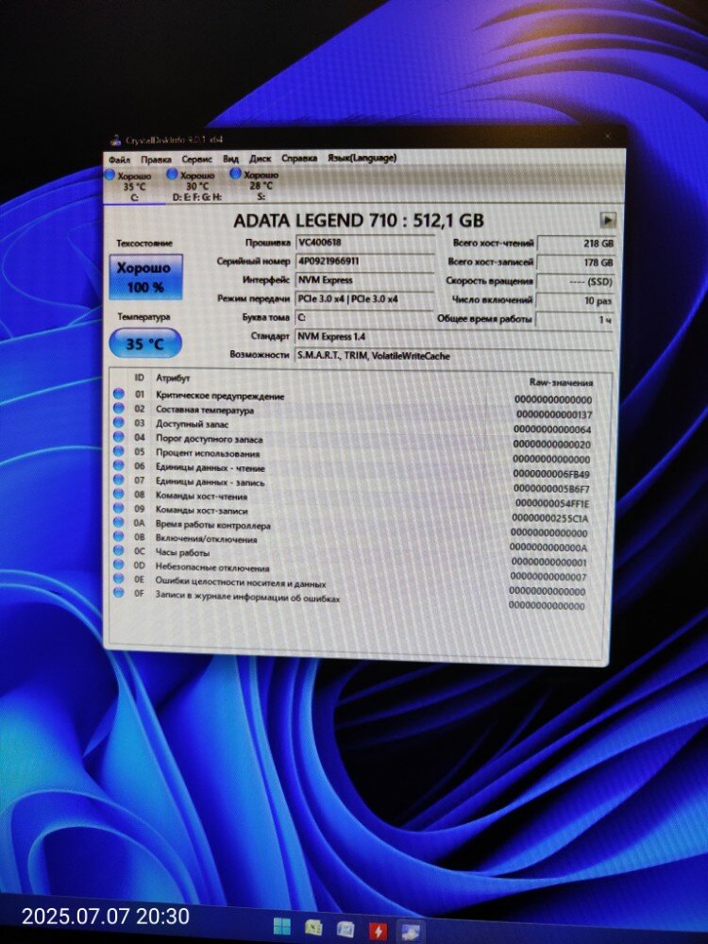
Task: Select the Небезопасные отключения row
Action: [362, 569]
